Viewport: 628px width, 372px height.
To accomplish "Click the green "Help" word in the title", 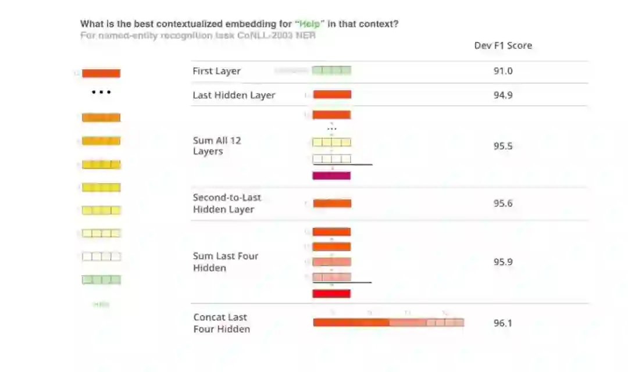I will pyautogui.click(x=310, y=24).
